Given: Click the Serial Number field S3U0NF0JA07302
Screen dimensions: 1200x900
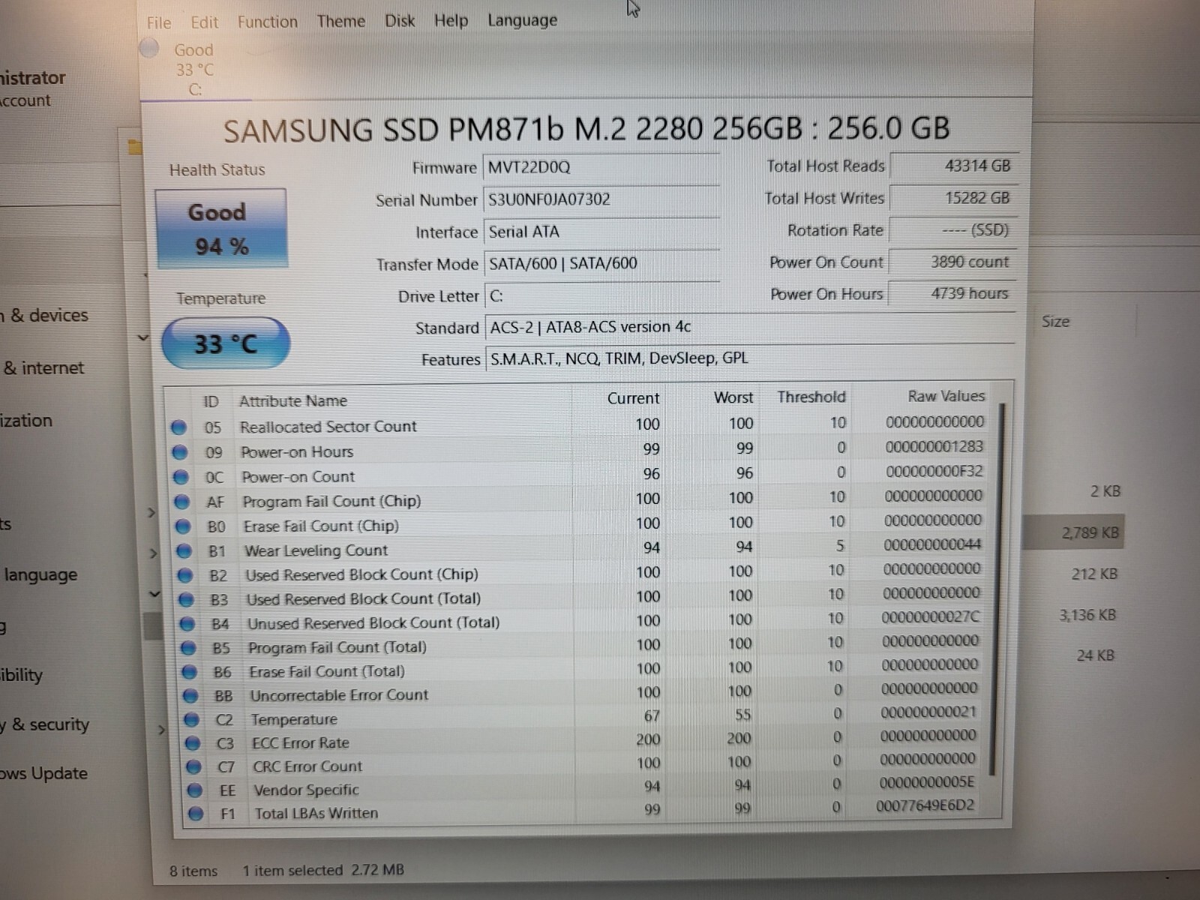Looking at the screenshot, I should (x=601, y=199).
